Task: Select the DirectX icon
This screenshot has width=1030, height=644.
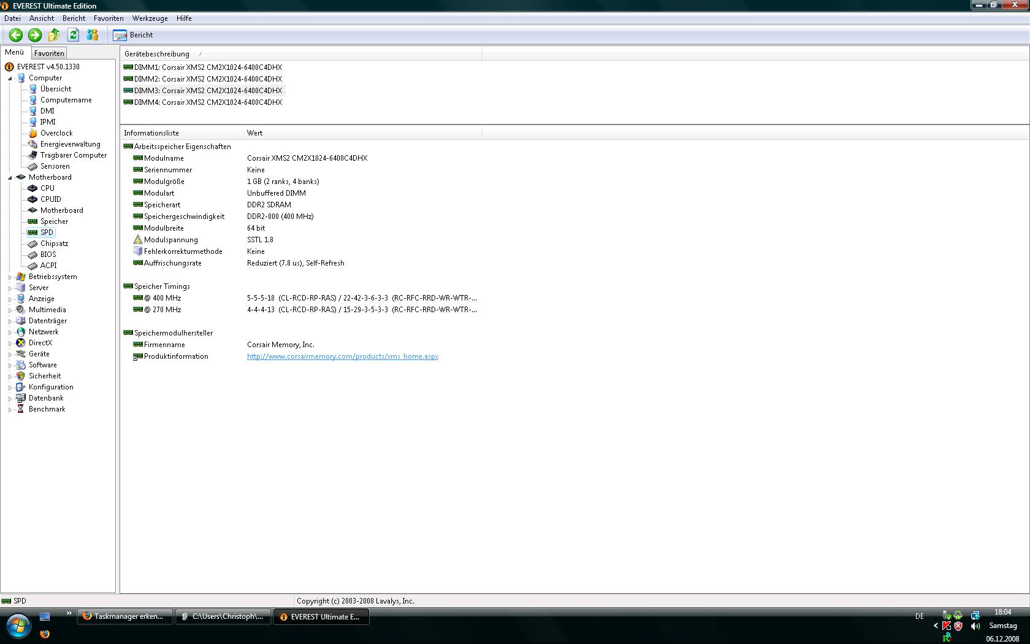Action: [21, 343]
